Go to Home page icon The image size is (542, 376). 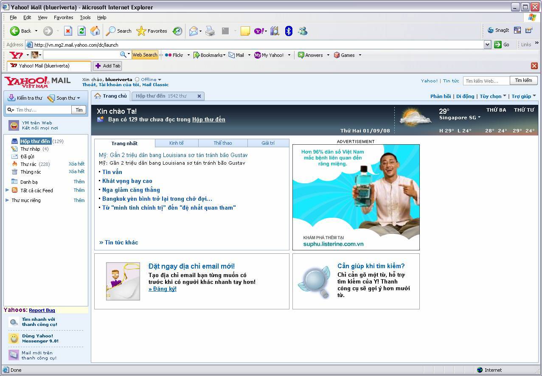[95, 31]
